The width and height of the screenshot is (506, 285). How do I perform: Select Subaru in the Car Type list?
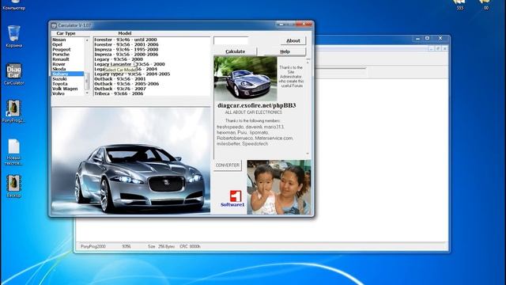tap(68, 74)
